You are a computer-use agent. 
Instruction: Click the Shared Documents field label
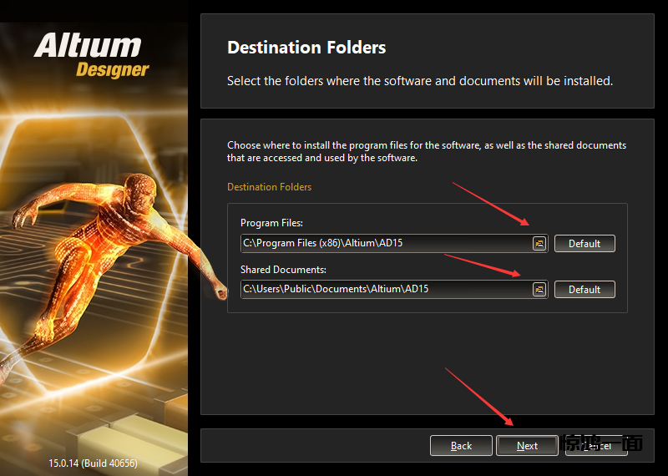(x=283, y=270)
